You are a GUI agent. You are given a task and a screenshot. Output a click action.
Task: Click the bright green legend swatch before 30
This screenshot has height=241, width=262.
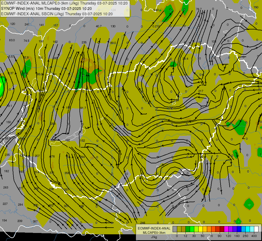point(192,229)
